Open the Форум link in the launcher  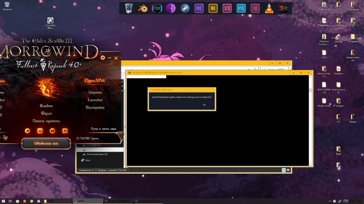[47, 113]
